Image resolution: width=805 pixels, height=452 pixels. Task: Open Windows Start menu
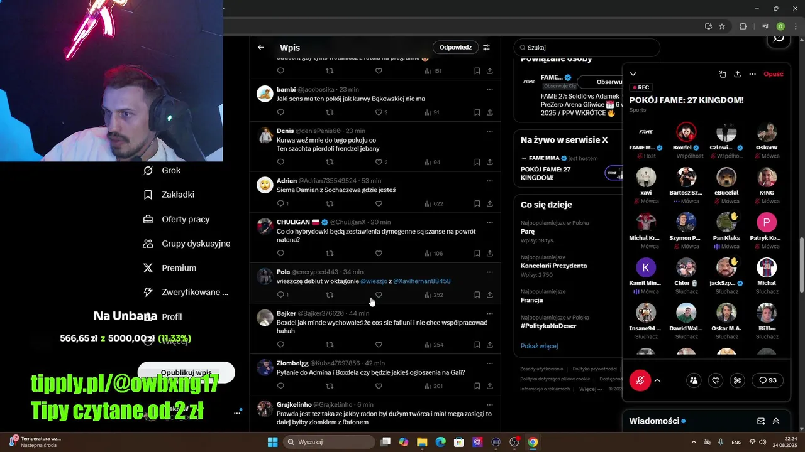pyautogui.click(x=272, y=442)
